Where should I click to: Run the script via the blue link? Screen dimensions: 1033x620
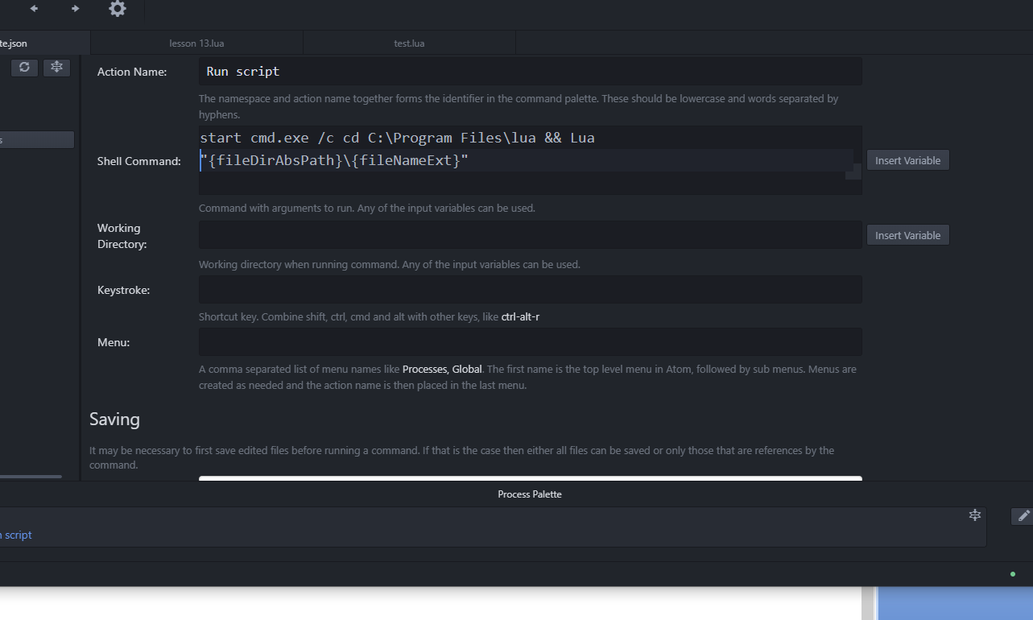(15, 535)
